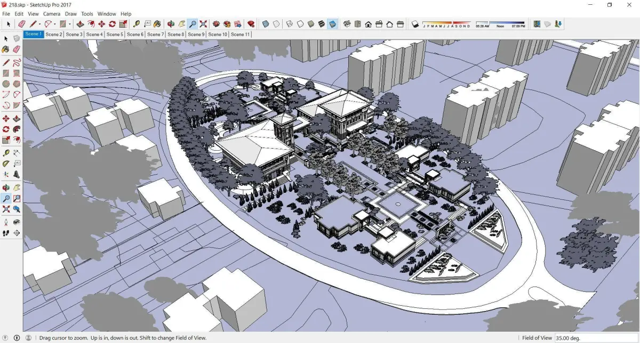Select the Pie arc tool
This screenshot has height=343, width=640.
[x=17, y=105]
